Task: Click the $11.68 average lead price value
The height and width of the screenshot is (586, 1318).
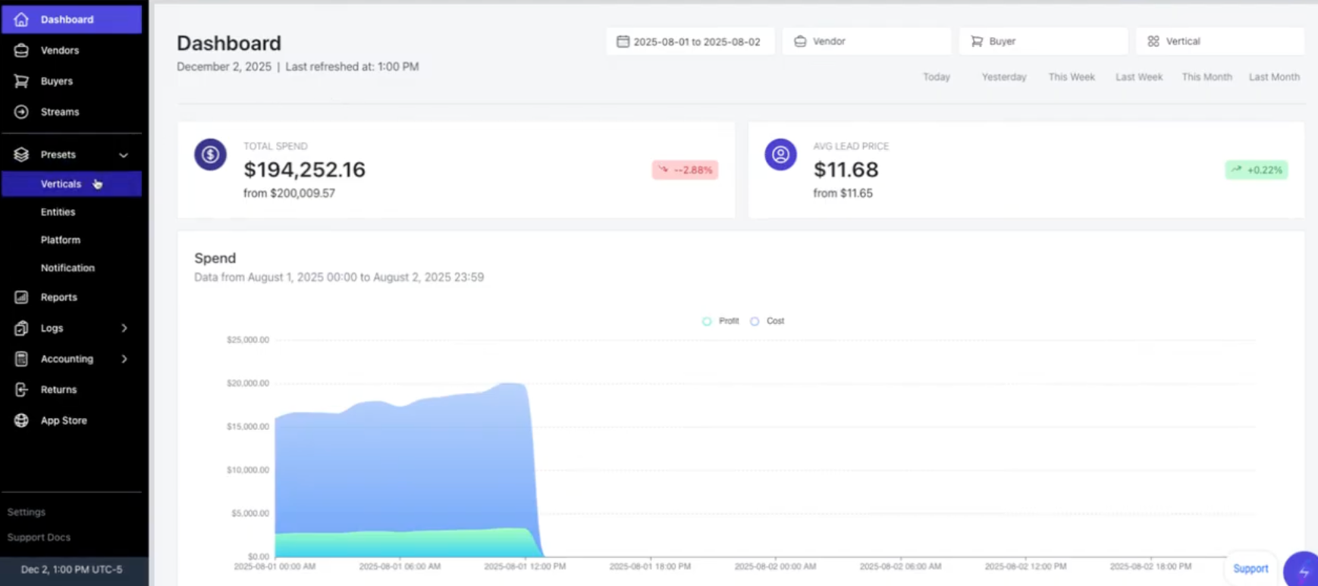Action: pos(846,170)
